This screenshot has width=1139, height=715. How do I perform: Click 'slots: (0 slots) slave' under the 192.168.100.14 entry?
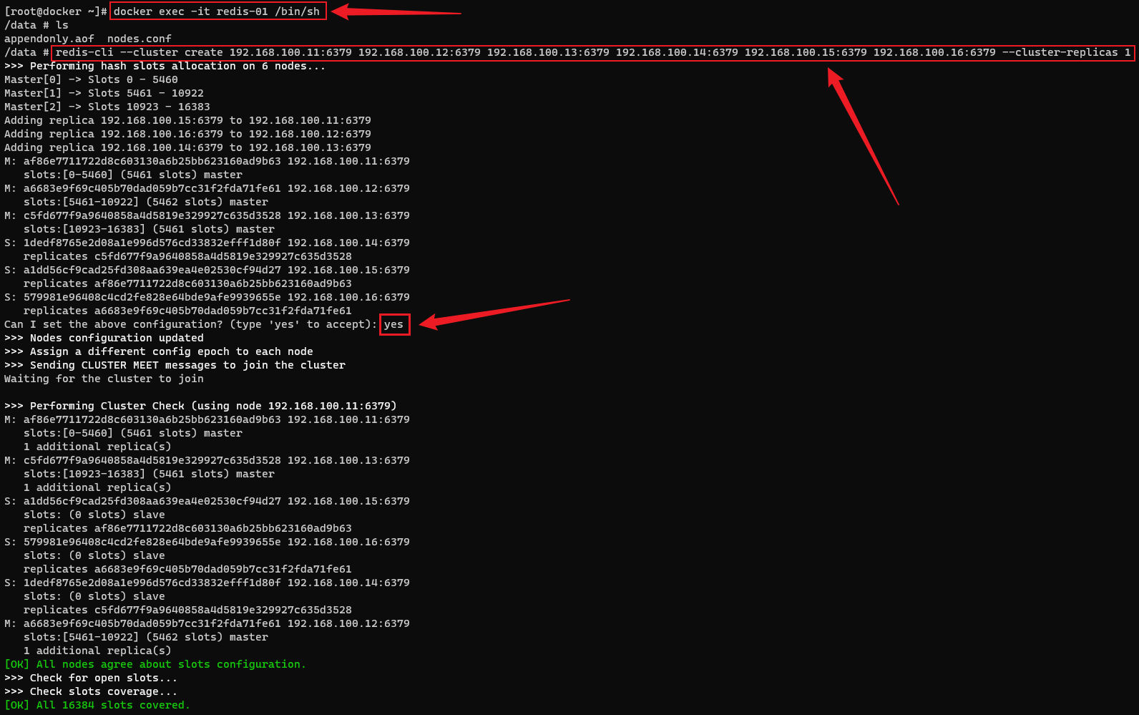tap(94, 596)
